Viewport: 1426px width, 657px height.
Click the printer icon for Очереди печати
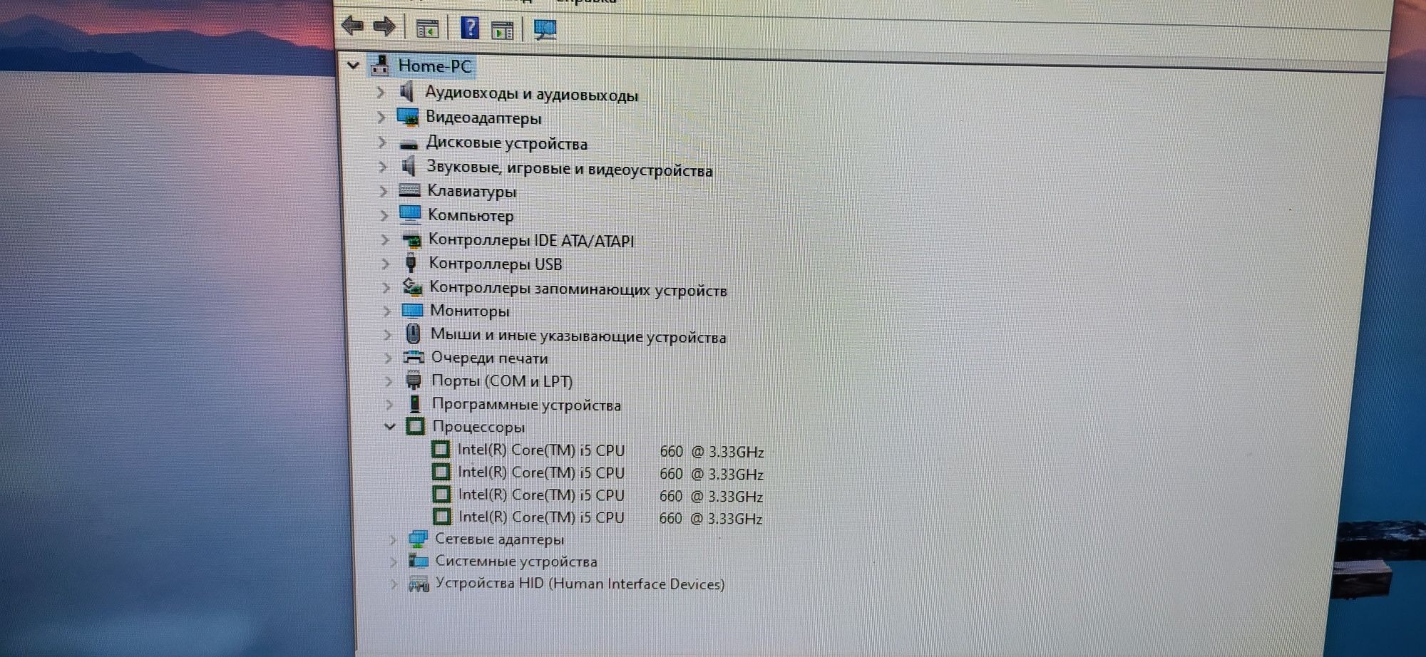414,357
